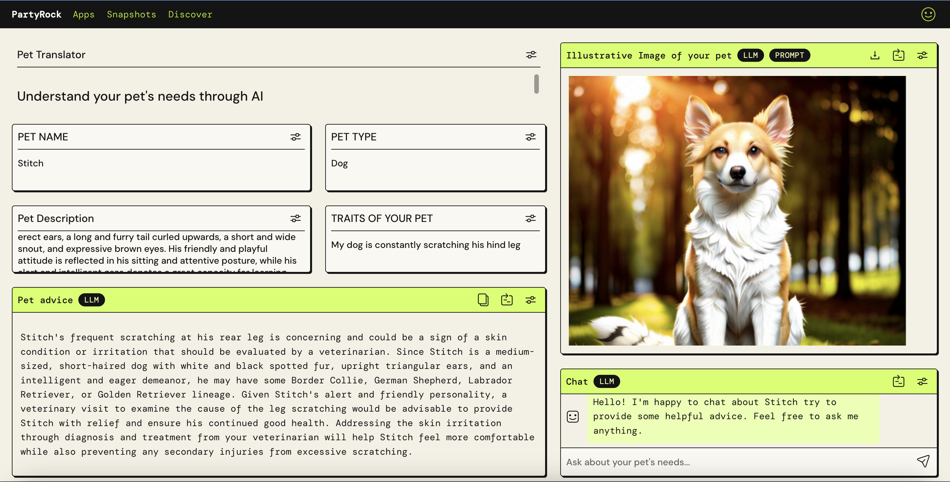This screenshot has width=950, height=482.
Task: Click the PROMPT badge on the image widget
Action: click(789, 55)
